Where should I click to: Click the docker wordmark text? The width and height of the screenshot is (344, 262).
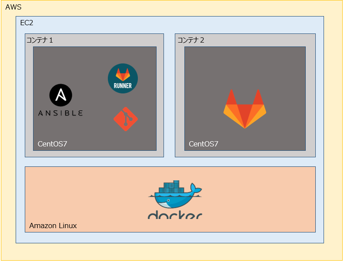coord(175,215)
